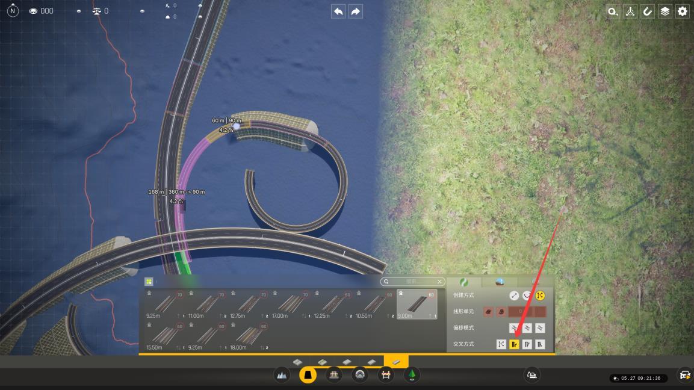Click the balance scales icon
694x390 pixels.
[x=96, y=11]
